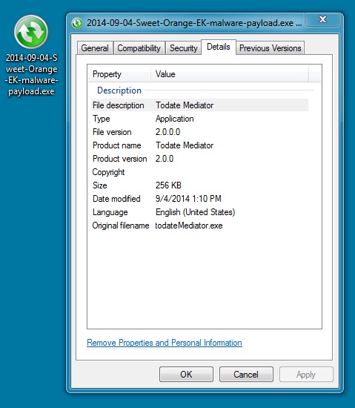Viewport: 355px width, 408px height.
Task: Select the Details tab
Action: click(219, 47)
